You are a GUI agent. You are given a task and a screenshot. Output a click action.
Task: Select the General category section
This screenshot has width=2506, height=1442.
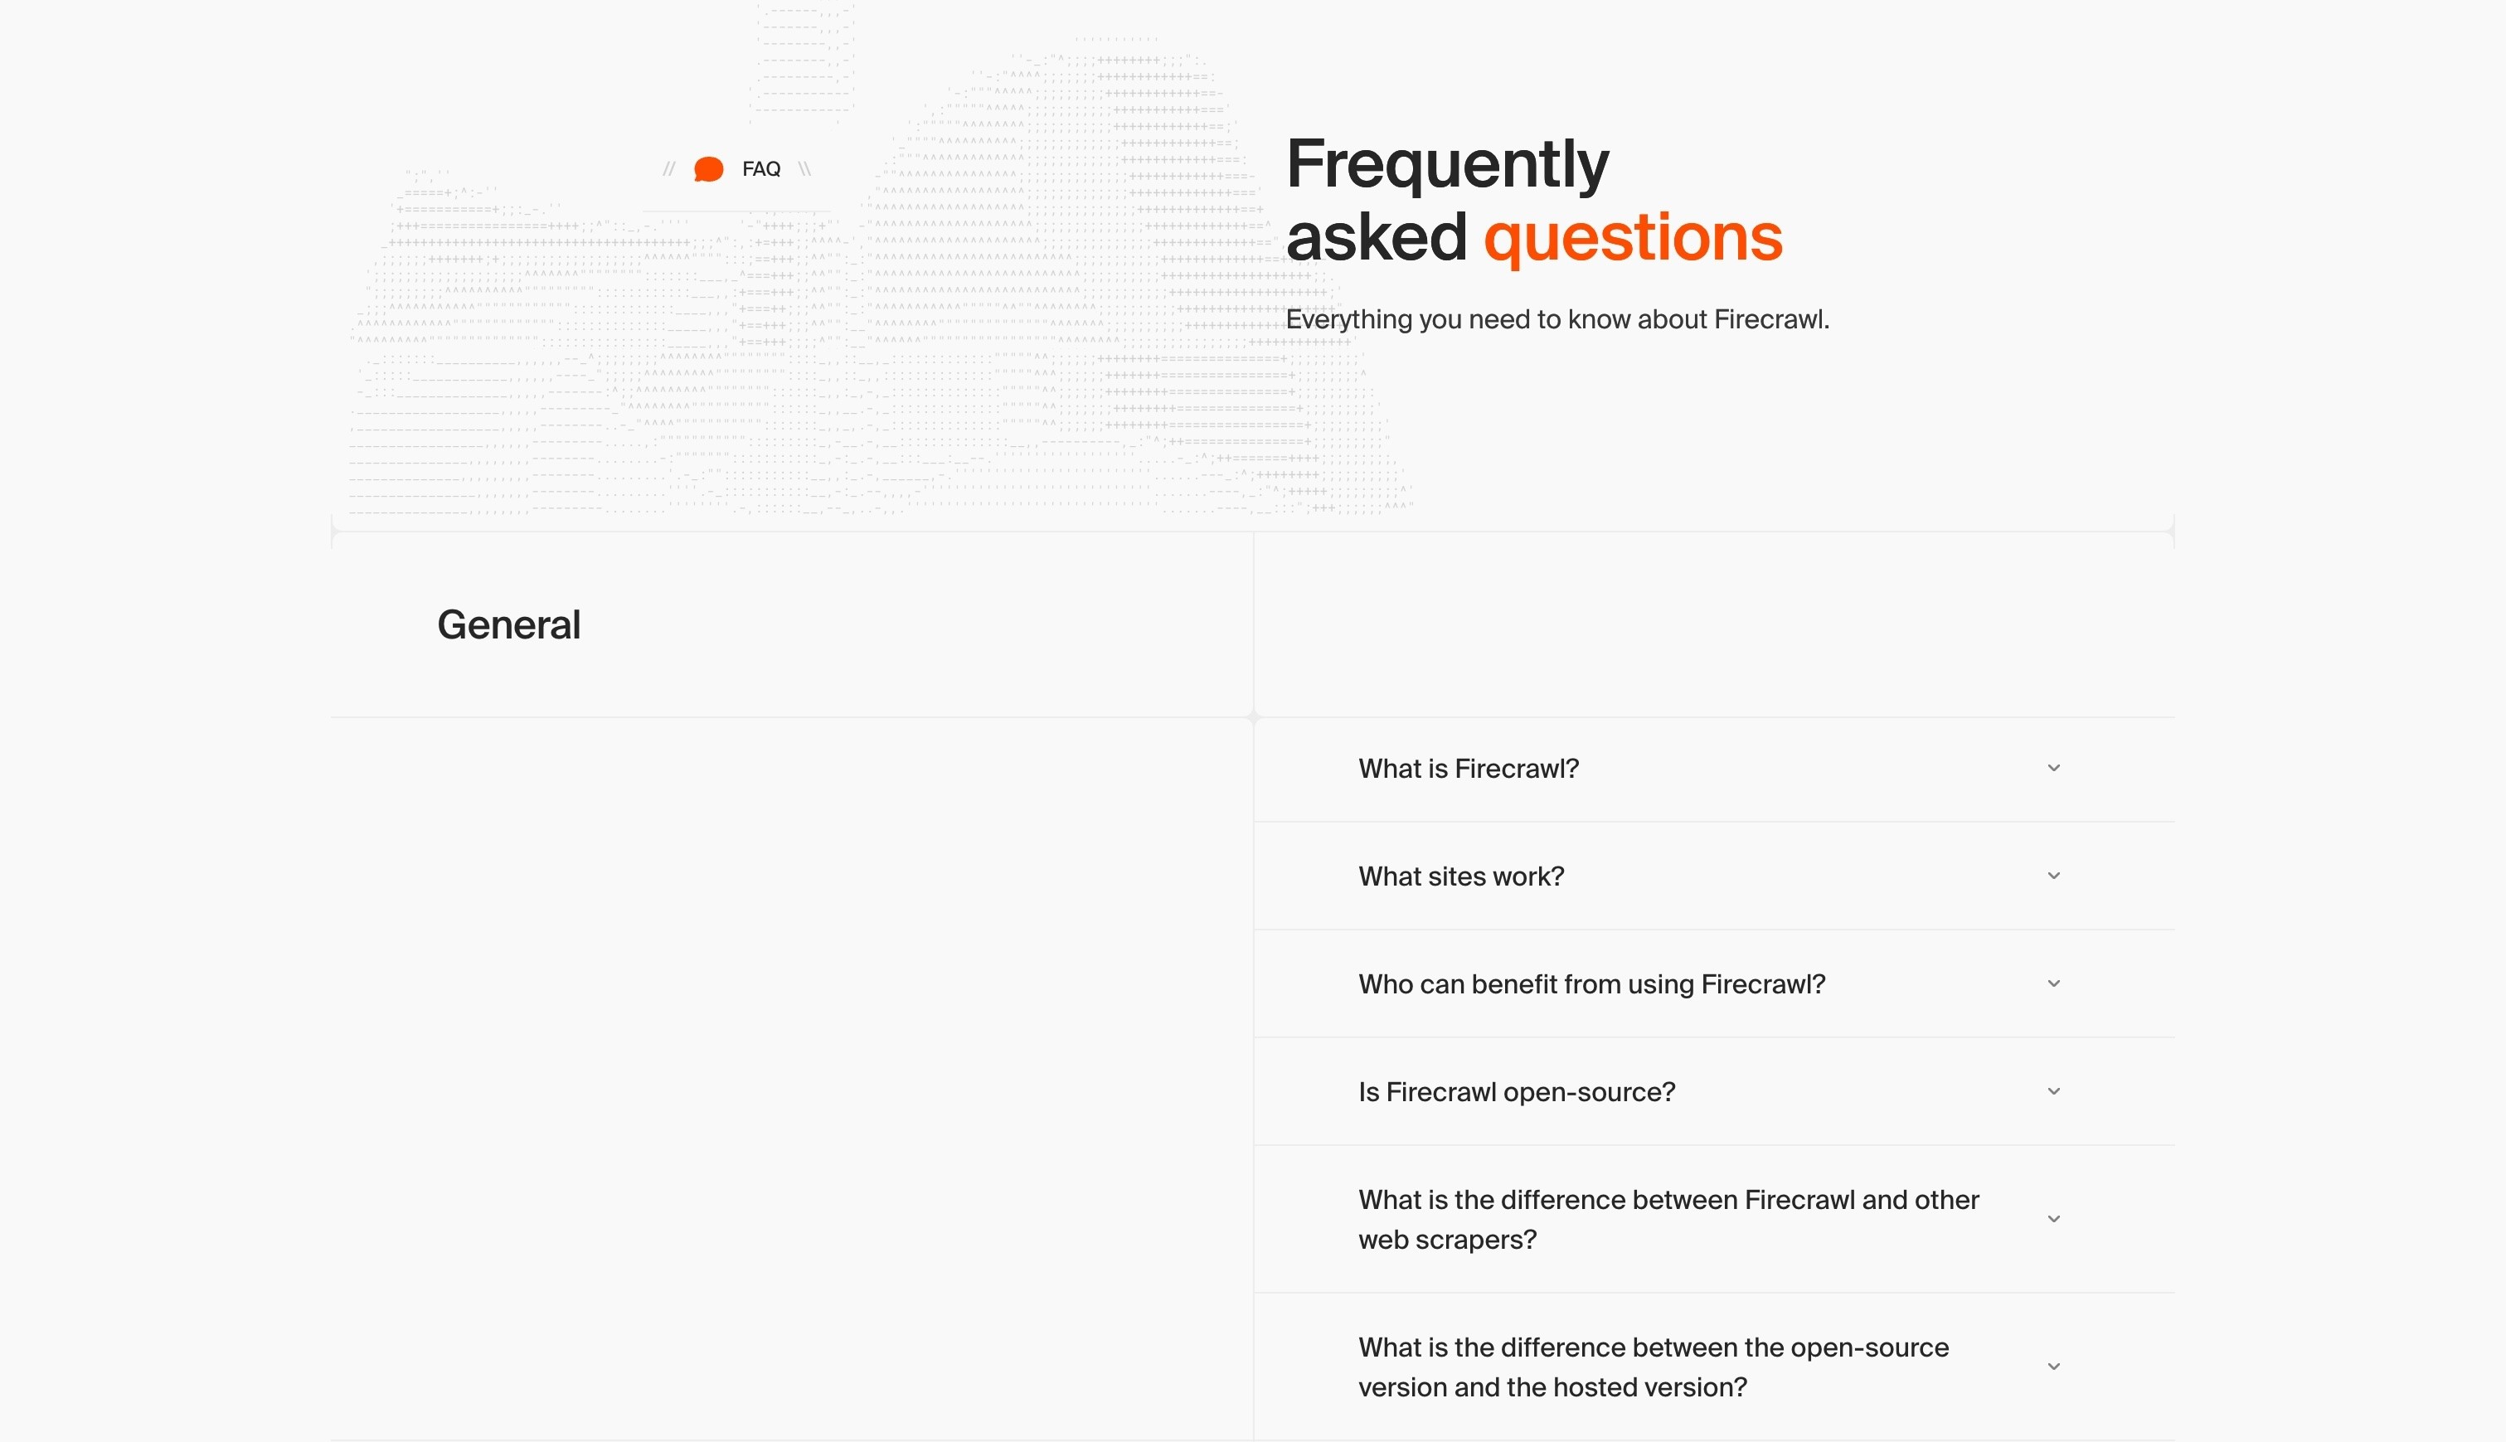pyautogui.click(x=508, y=624)
